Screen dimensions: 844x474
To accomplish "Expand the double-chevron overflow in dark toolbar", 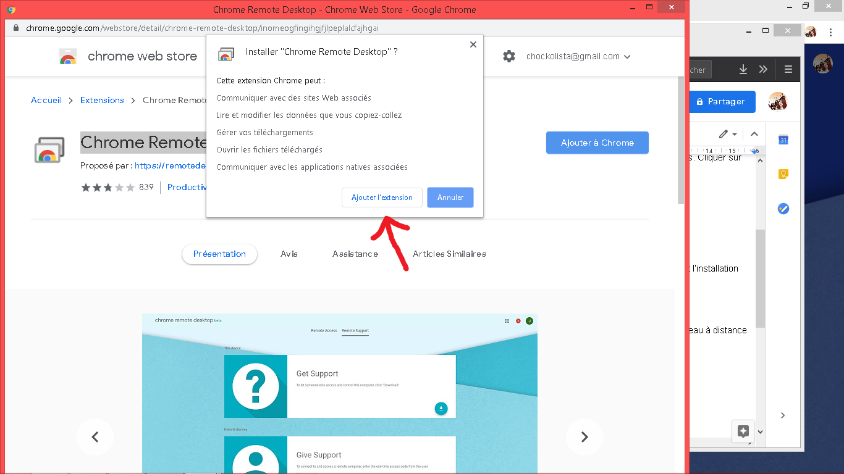I will (763, 69).
